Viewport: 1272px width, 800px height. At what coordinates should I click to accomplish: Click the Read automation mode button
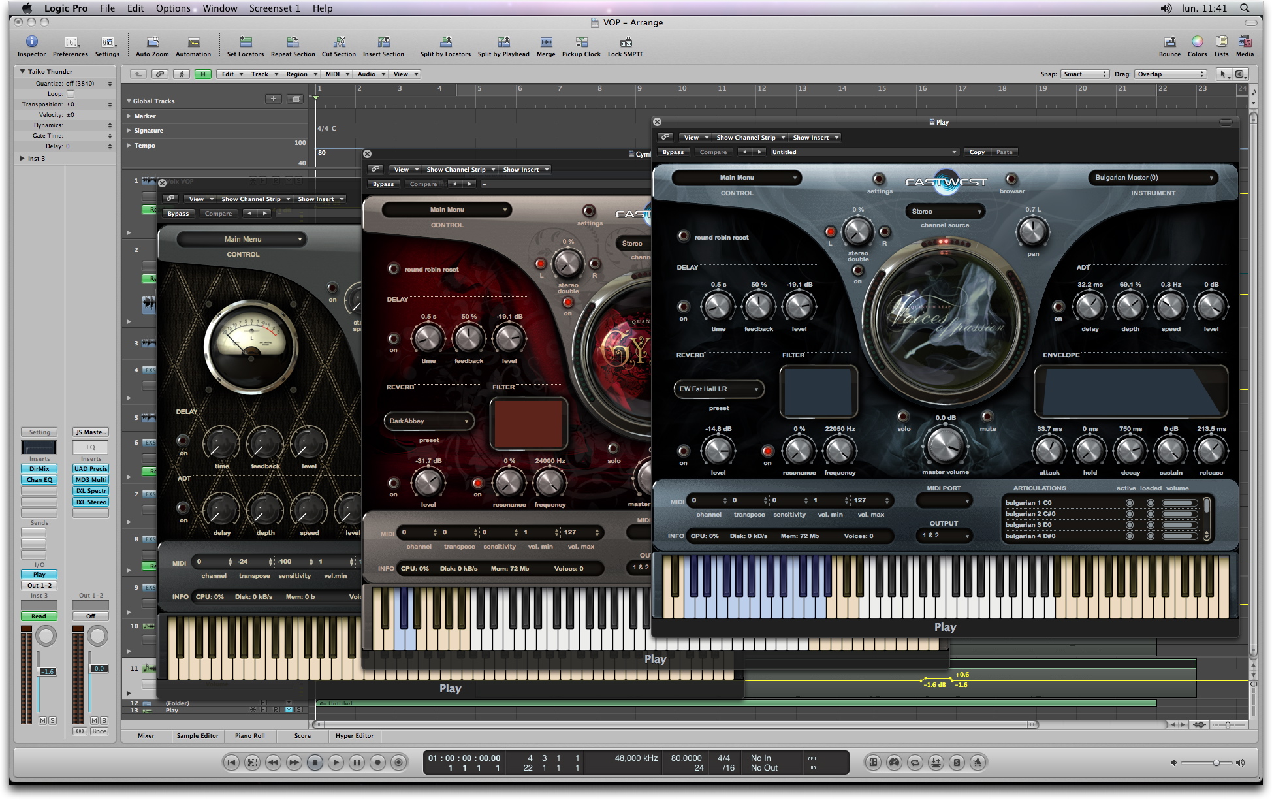(x=39, y=616)
